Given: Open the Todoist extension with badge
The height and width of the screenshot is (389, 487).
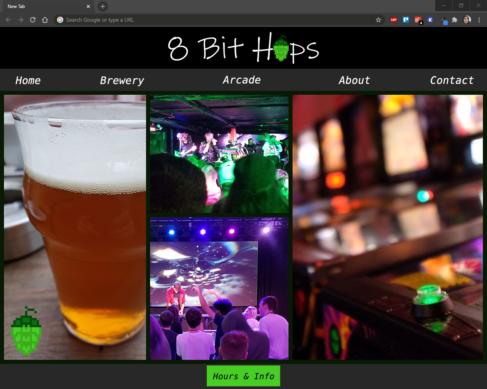Looking at the screenshot, I should tap(418, 20).
